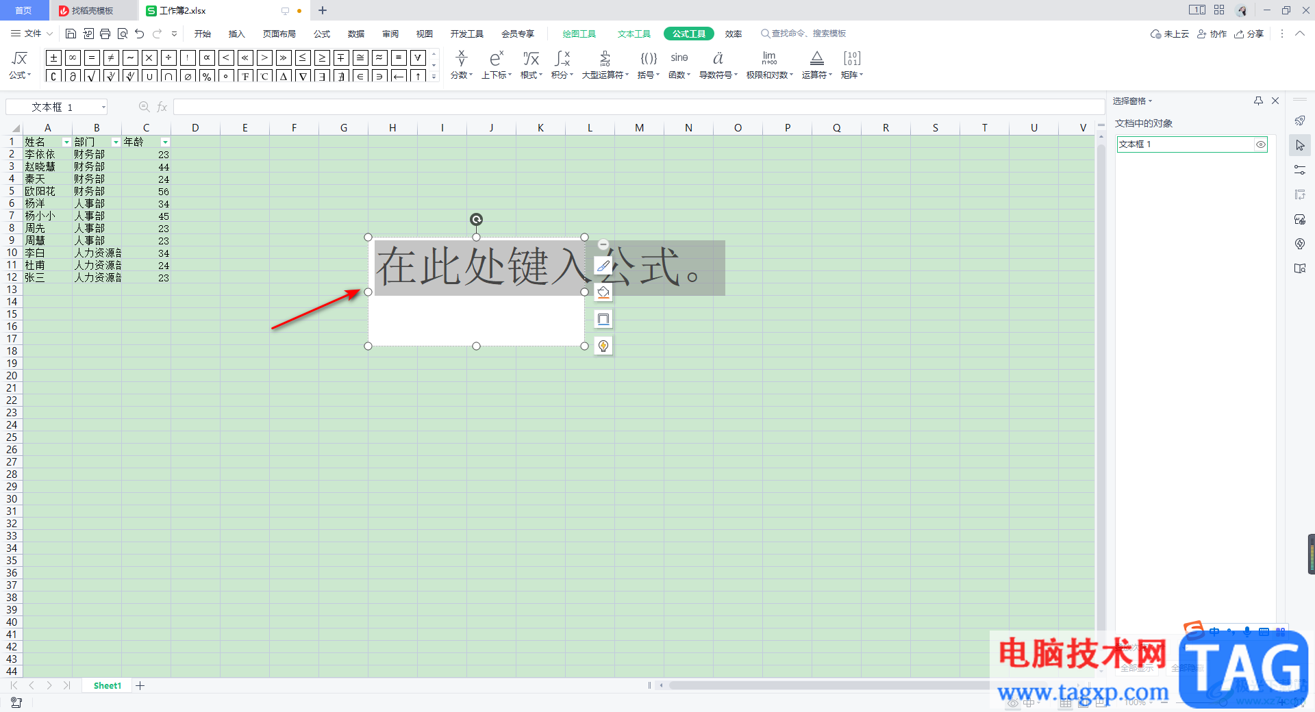1315x712 pixels.
Task: Click the Save icon in quick access toolbar
Action: point(71,34)
